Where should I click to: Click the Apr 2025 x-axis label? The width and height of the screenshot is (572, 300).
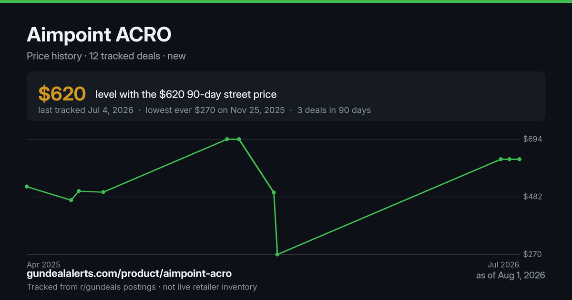43,264
